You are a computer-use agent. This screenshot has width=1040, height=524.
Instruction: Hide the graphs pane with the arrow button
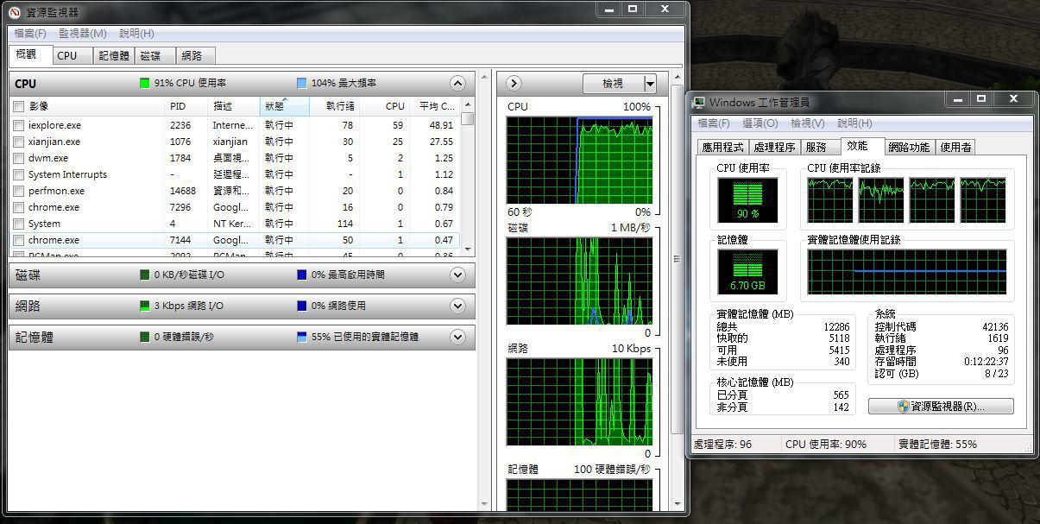(x=514, y=84)
